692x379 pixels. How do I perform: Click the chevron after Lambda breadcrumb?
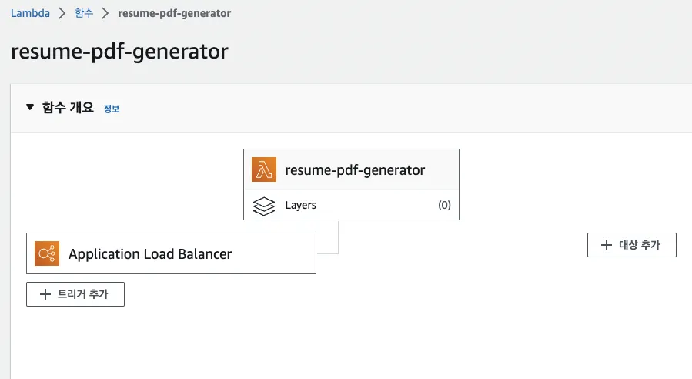point(62,13)
